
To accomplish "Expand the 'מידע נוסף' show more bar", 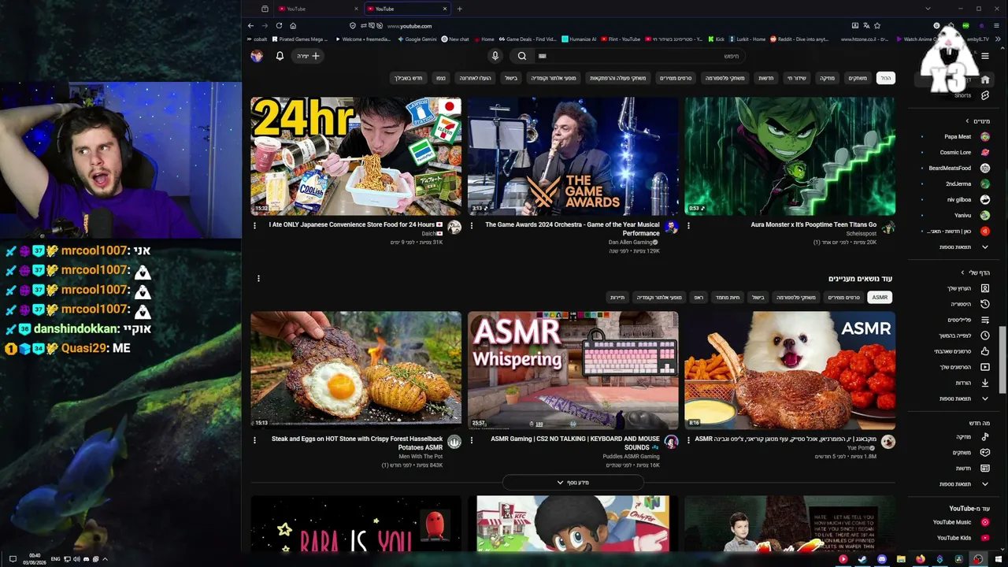I will pyautogui.click(x=573, y=482).
